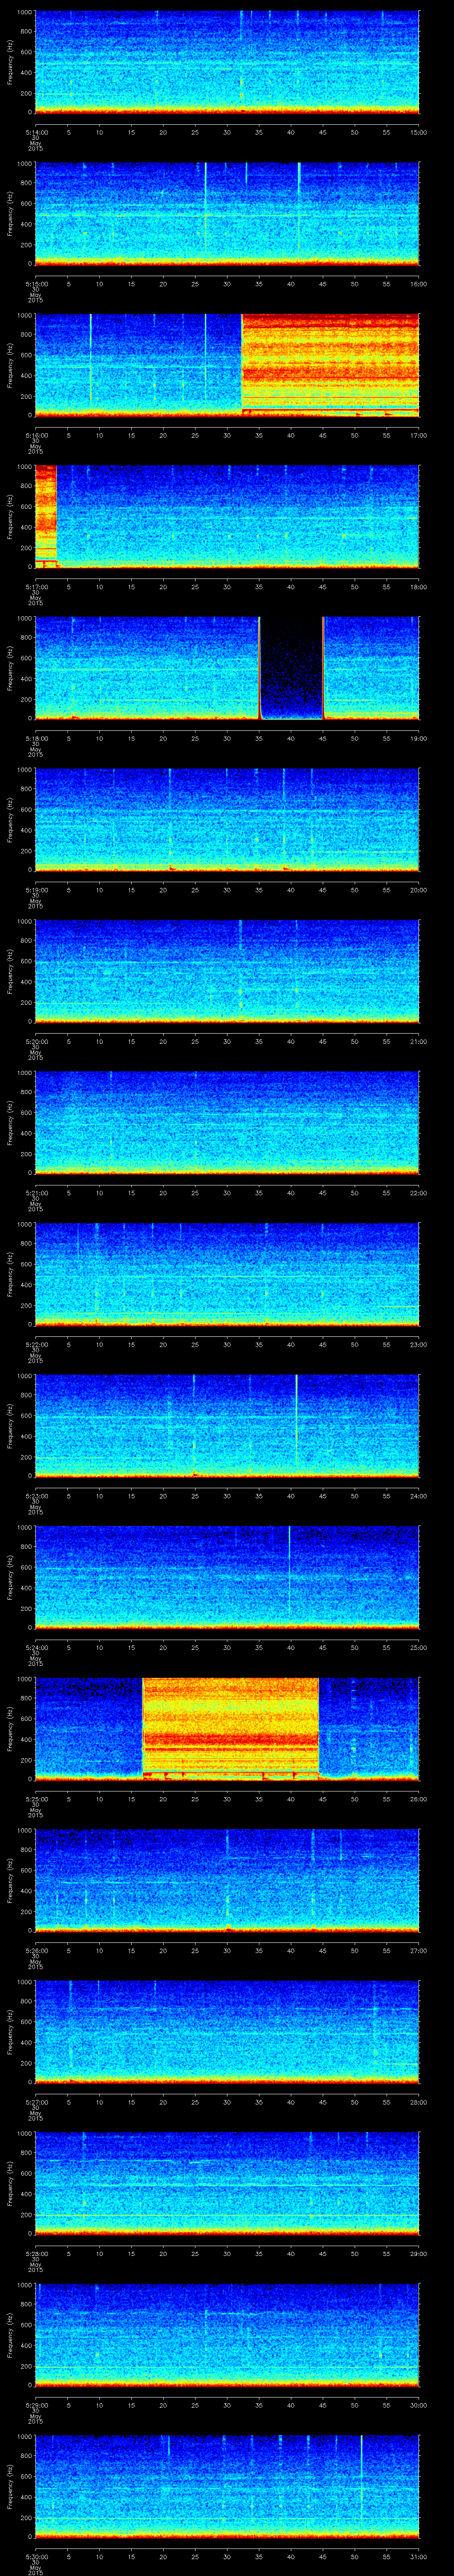Click the 5:25:00 start time label
The height and width of the screenshot is (2576, 454).
click(x=36, y=1799)
